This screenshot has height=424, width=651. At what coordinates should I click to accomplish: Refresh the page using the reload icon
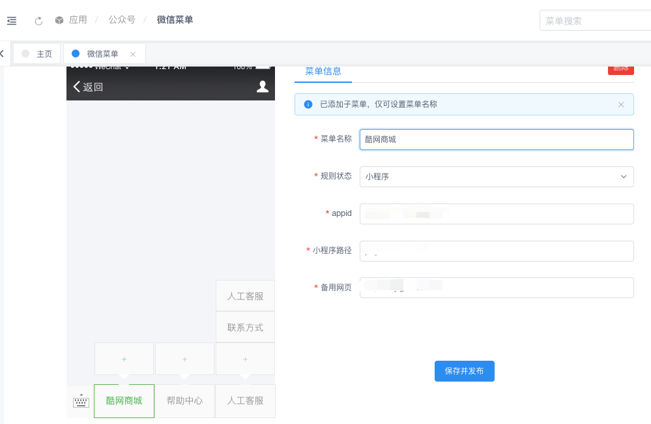[x=38, y=21]
